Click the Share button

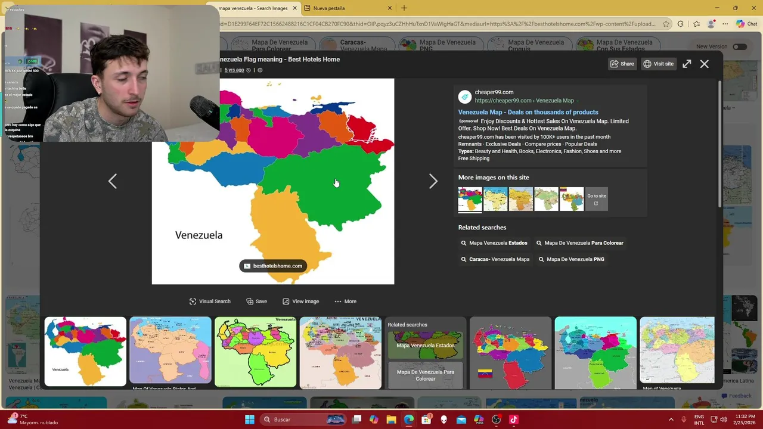pyautogui.click(x=622, y=64)
